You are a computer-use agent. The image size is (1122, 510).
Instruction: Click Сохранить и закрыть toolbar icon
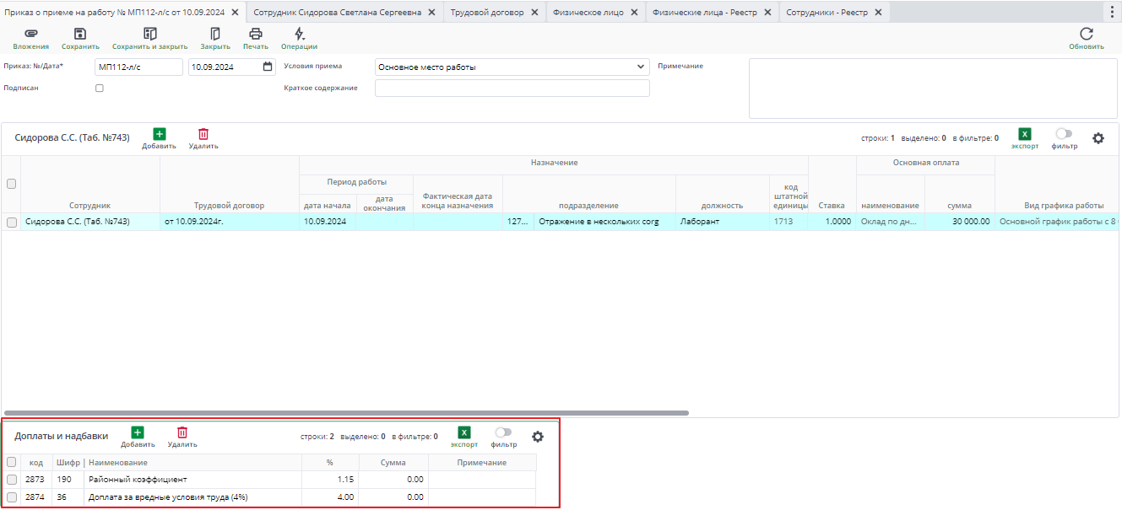click(149, 35)
